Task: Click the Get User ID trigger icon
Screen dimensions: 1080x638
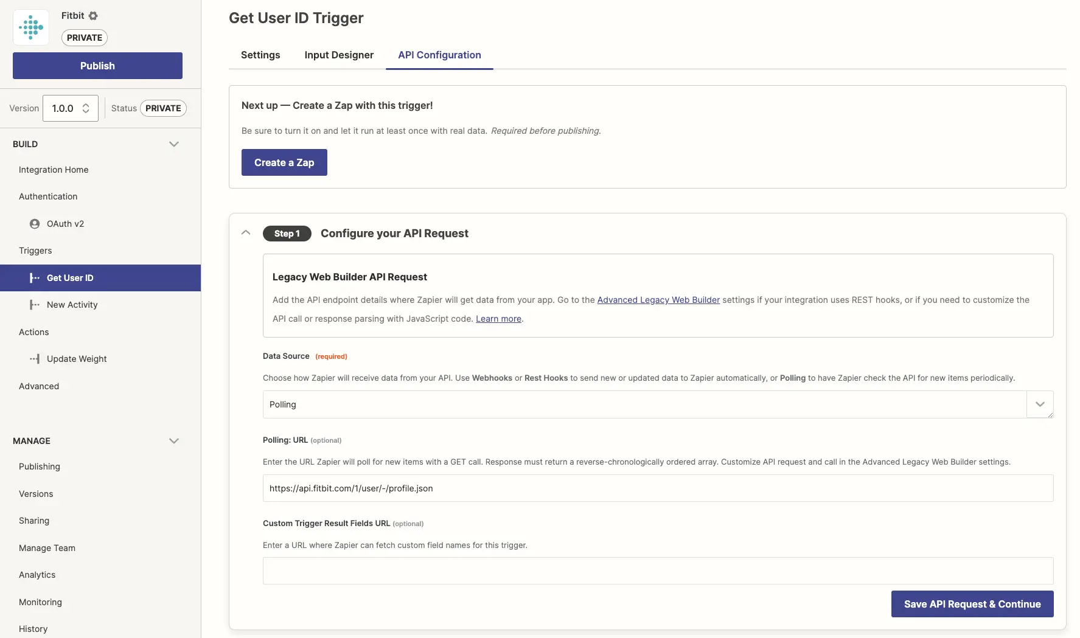Action: (35, 278)
